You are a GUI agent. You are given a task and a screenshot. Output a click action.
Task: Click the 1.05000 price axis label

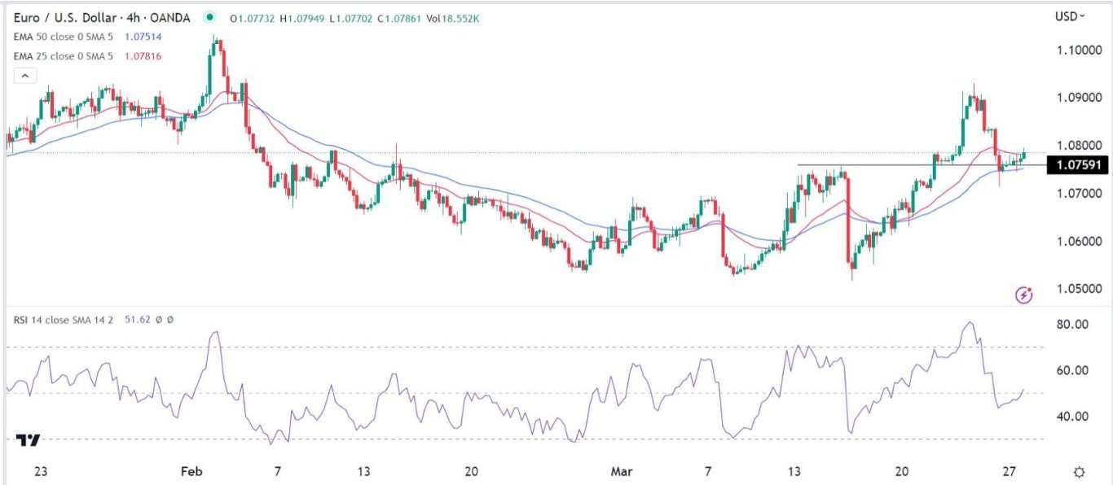coord(1078,290)
